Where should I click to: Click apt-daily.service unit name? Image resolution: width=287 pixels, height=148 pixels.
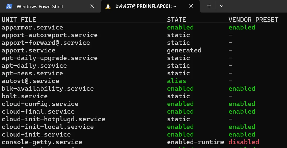pyautogui.click(x=34, y=66)
